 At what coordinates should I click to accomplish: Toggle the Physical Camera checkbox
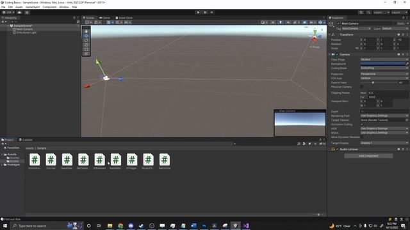(361, 87)
